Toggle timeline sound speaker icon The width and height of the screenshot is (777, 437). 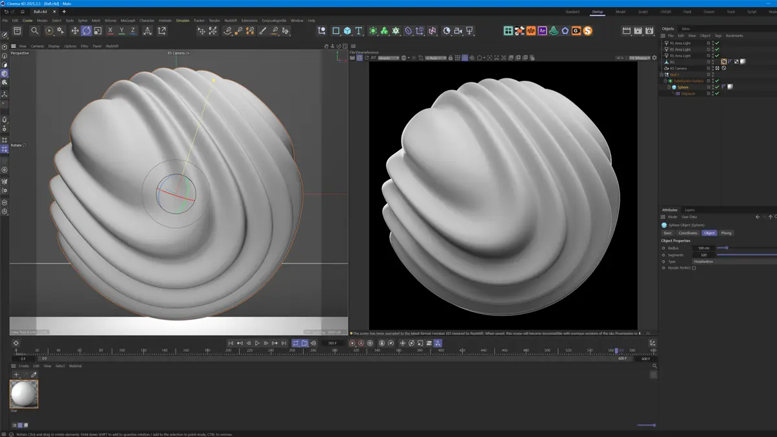[x=313, y=343]
